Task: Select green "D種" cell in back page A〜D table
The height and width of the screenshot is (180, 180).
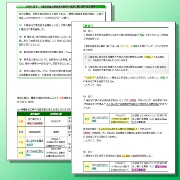Action: click(x=21, y=153)
